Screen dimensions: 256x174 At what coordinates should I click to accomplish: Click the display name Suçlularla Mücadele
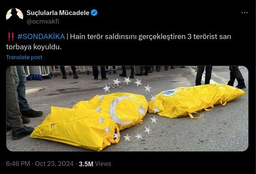point(58,13)
